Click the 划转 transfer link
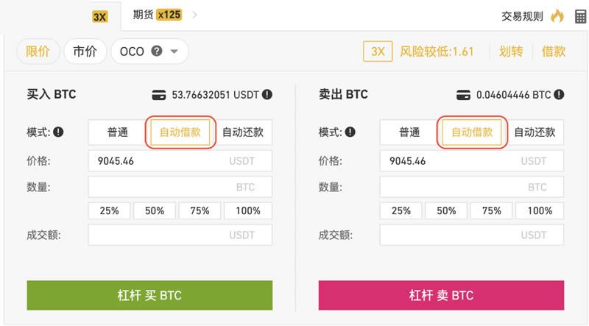The width and height of the screenshot is (589, 326). [511, 52]
